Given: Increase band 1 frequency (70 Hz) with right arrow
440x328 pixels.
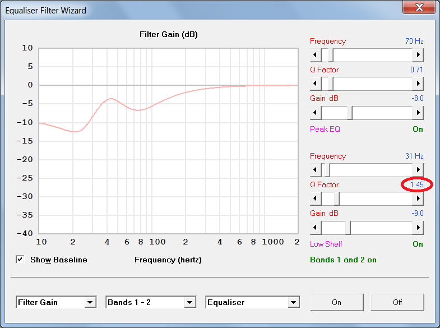Looking at the screenshot, I should pos(418,55).
